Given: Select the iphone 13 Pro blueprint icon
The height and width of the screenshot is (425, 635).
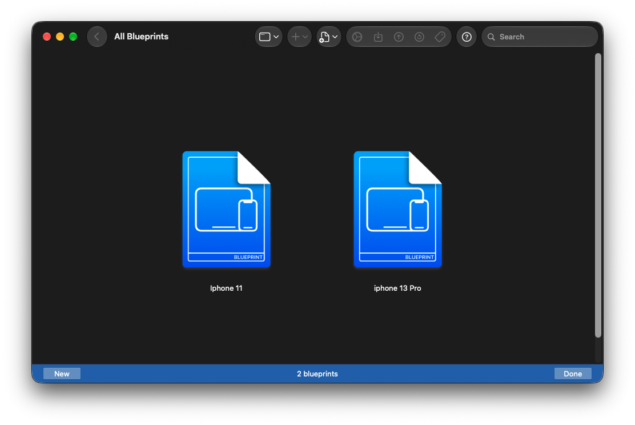Looking at the screenshot, I should click(397, 210).
